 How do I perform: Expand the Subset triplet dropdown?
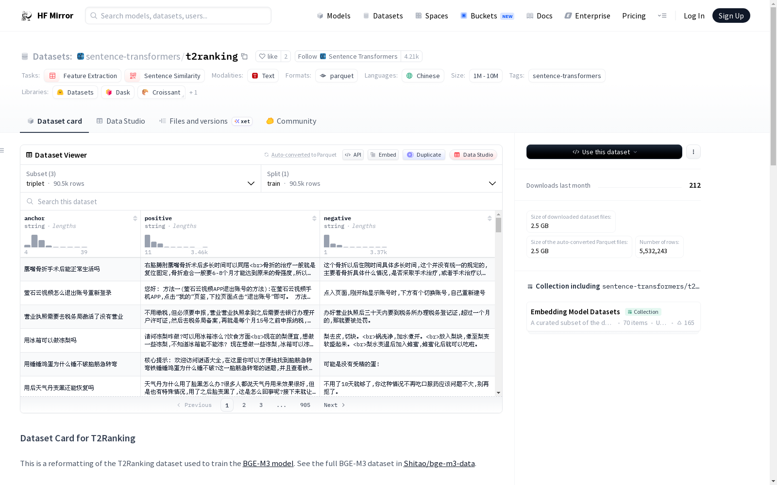(x=141, y=178)
